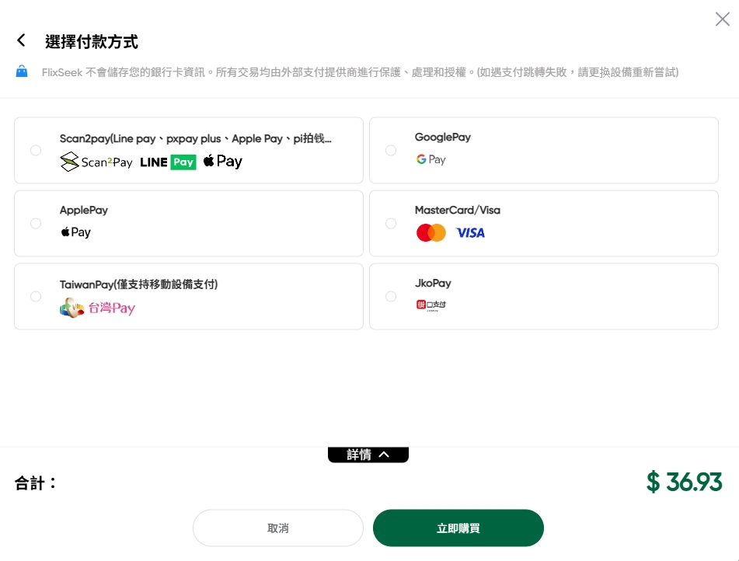The image size is (739, 561).
Task: Click the 取消 cancel button
Action: coord(278,528)
